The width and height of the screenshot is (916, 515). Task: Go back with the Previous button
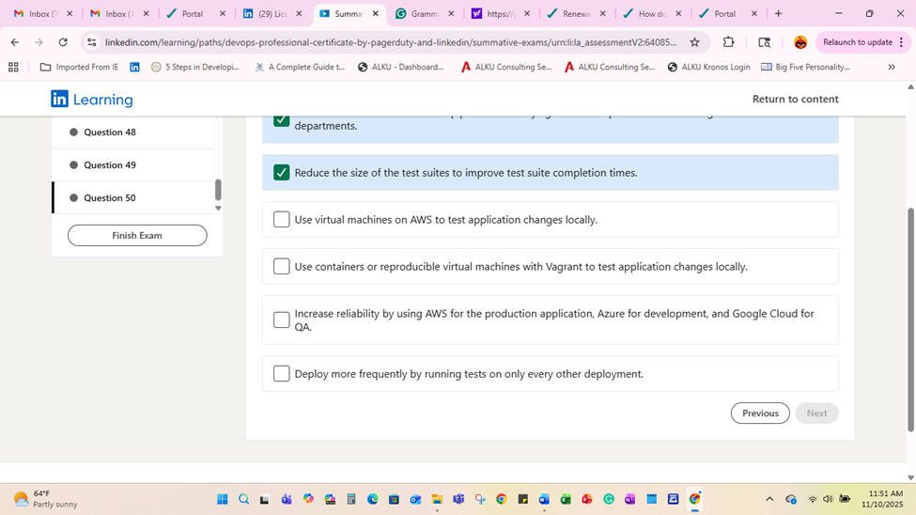pos(760,414)
